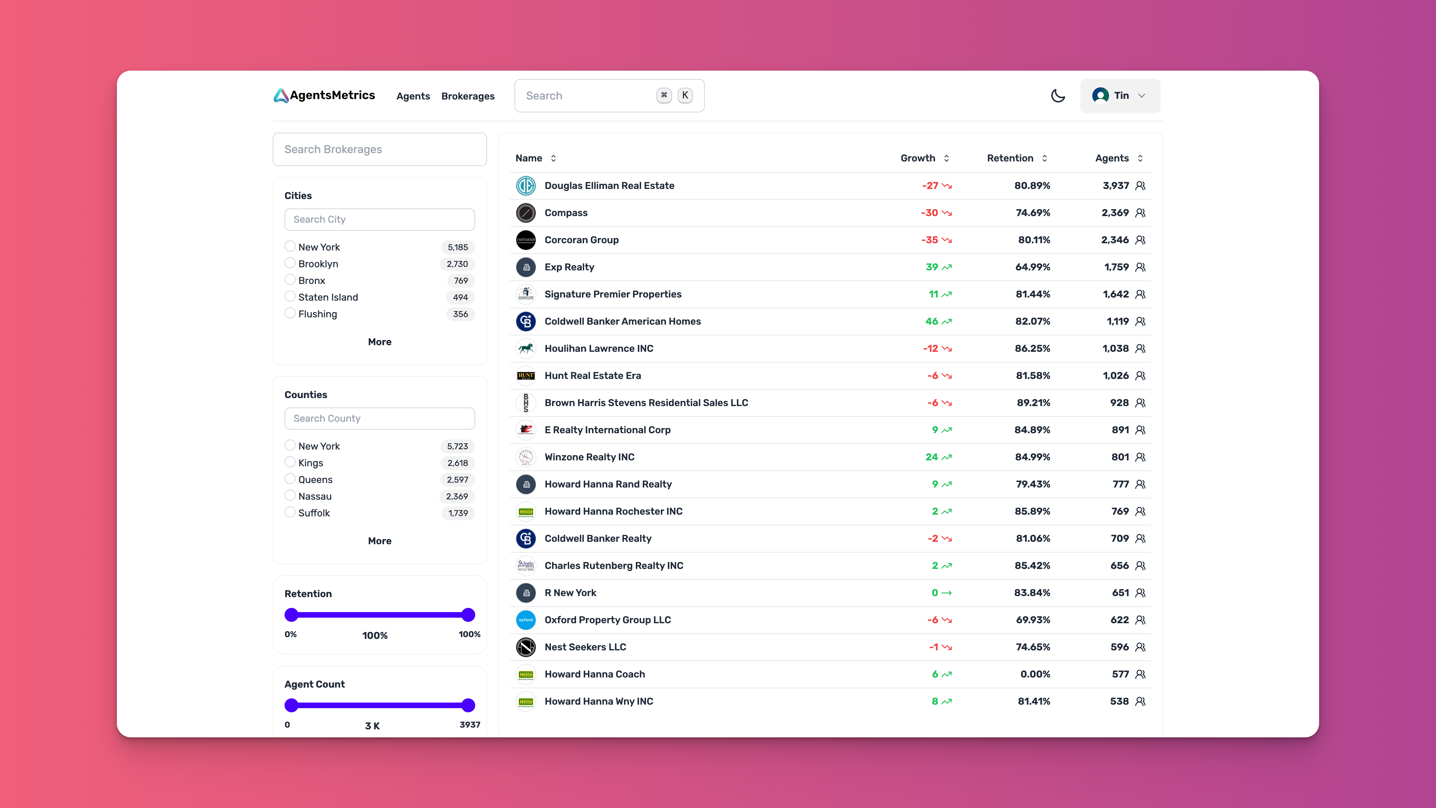Screen dimensions: 1436x808
Task: Expand more cities with More
Action: pos(380,342)
